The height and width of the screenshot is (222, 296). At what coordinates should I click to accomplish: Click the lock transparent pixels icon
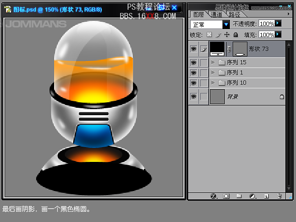click(209, 35)
